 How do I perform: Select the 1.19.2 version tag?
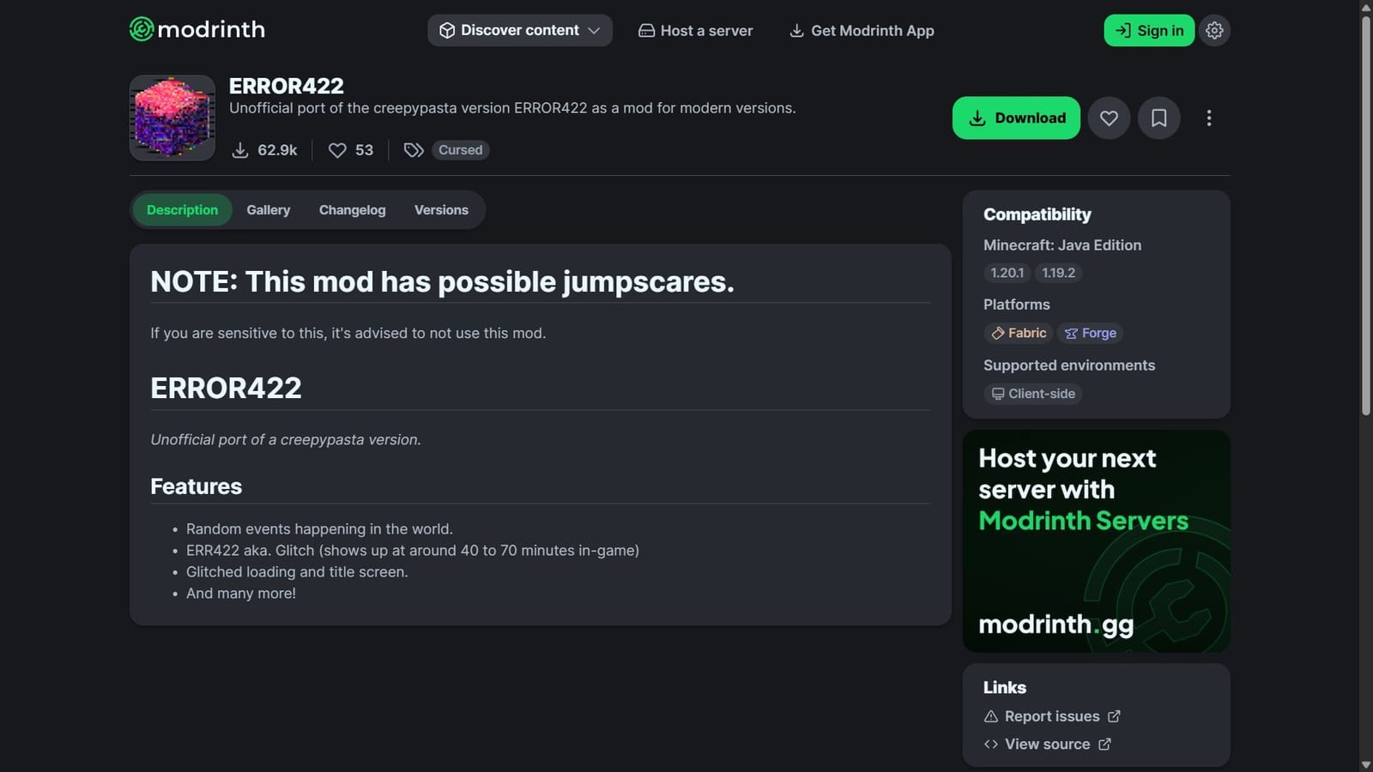[x=1059, y=273]
